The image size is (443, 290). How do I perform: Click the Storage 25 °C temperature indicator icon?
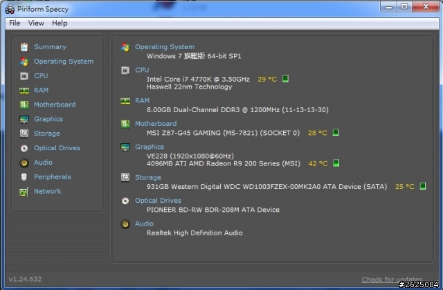[x=423, y=186]
